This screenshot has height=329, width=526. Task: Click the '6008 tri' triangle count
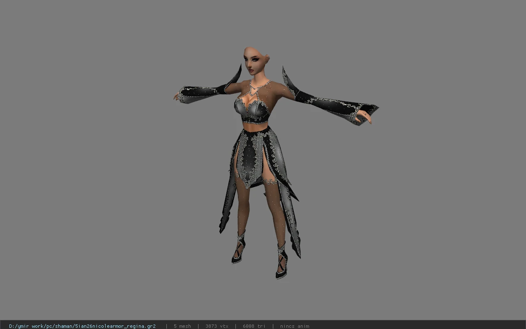[254, 326]
